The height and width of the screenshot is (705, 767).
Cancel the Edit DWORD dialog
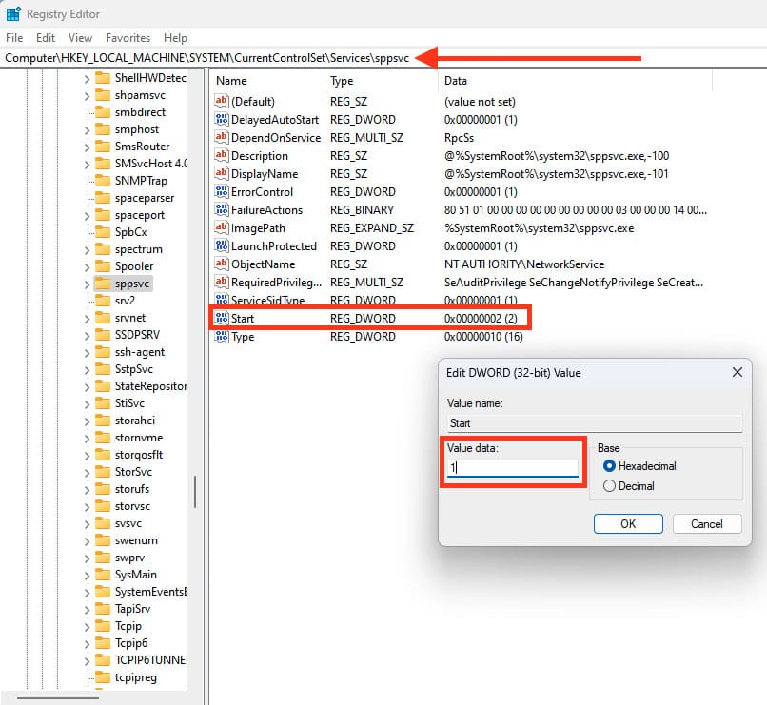706,523
